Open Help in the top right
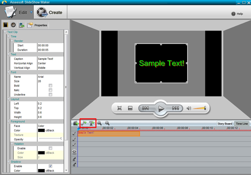Viewport: 251px width, 175px height. point(237,14)
